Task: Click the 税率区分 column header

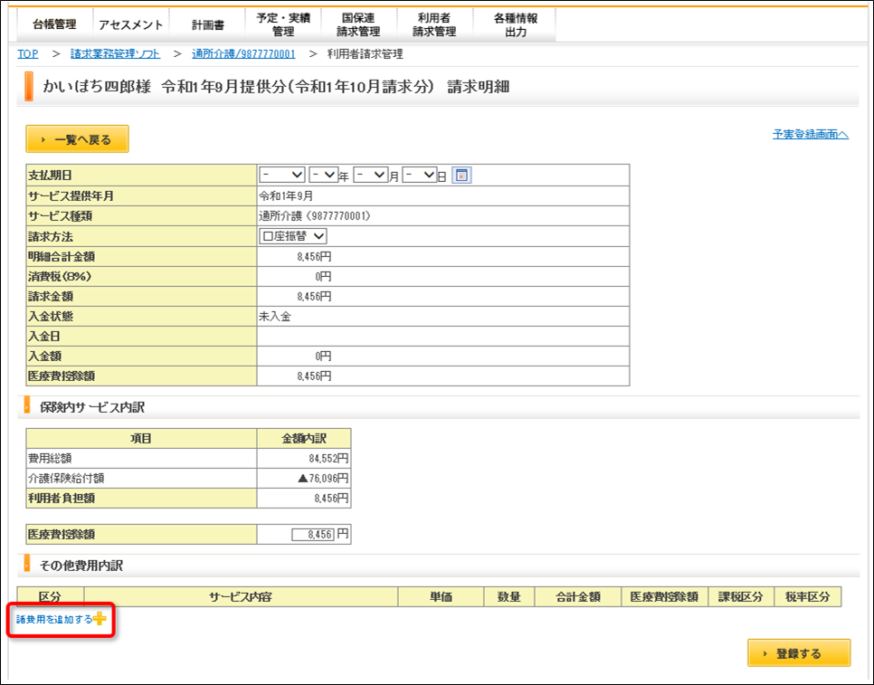Action: point(808,597)
